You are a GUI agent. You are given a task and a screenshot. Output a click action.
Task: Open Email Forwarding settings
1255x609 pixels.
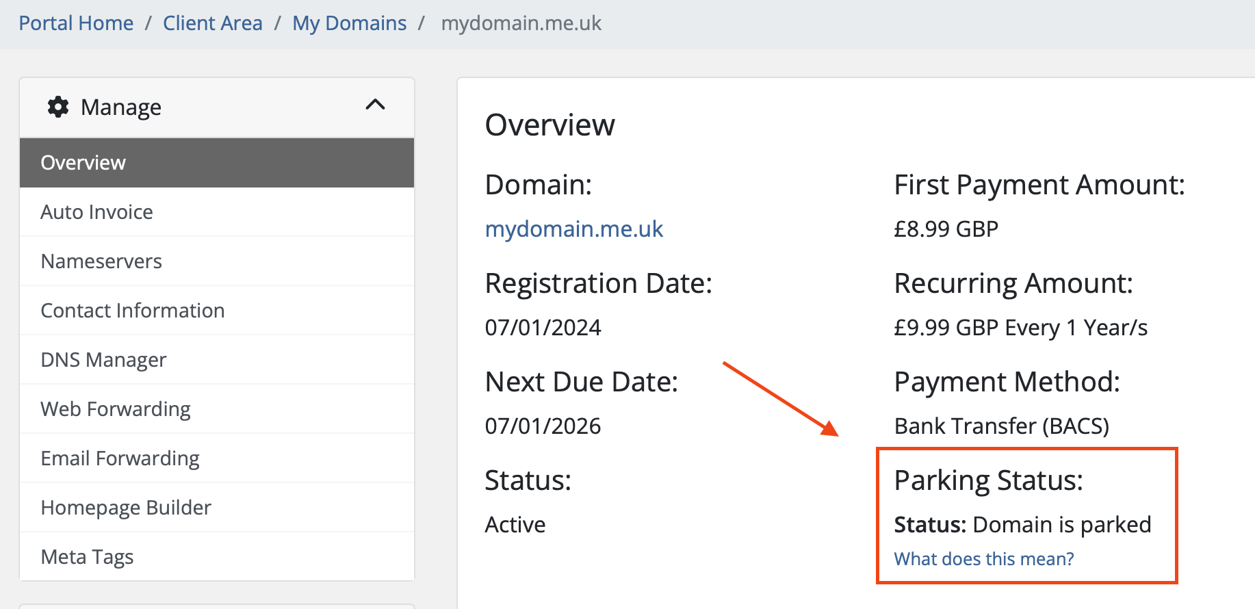(x=120, y=458)
